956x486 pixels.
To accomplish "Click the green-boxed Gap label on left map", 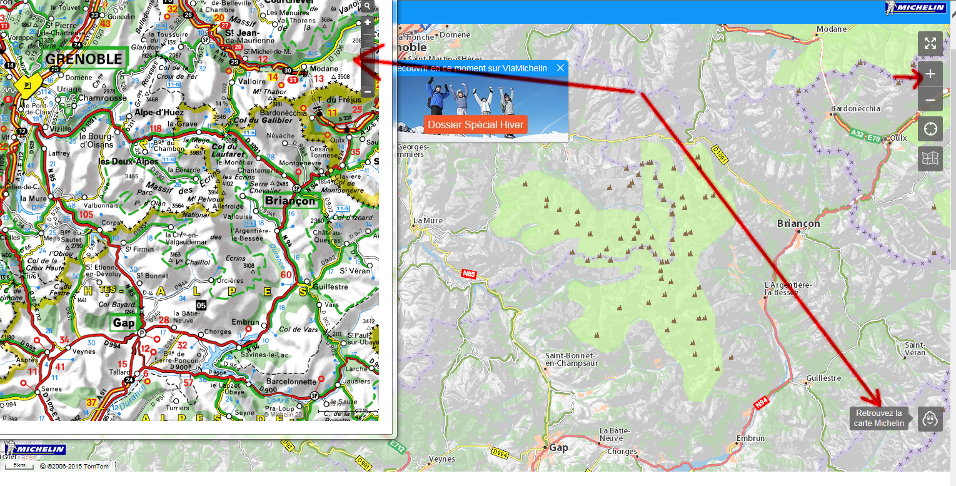I will [123, 323].
